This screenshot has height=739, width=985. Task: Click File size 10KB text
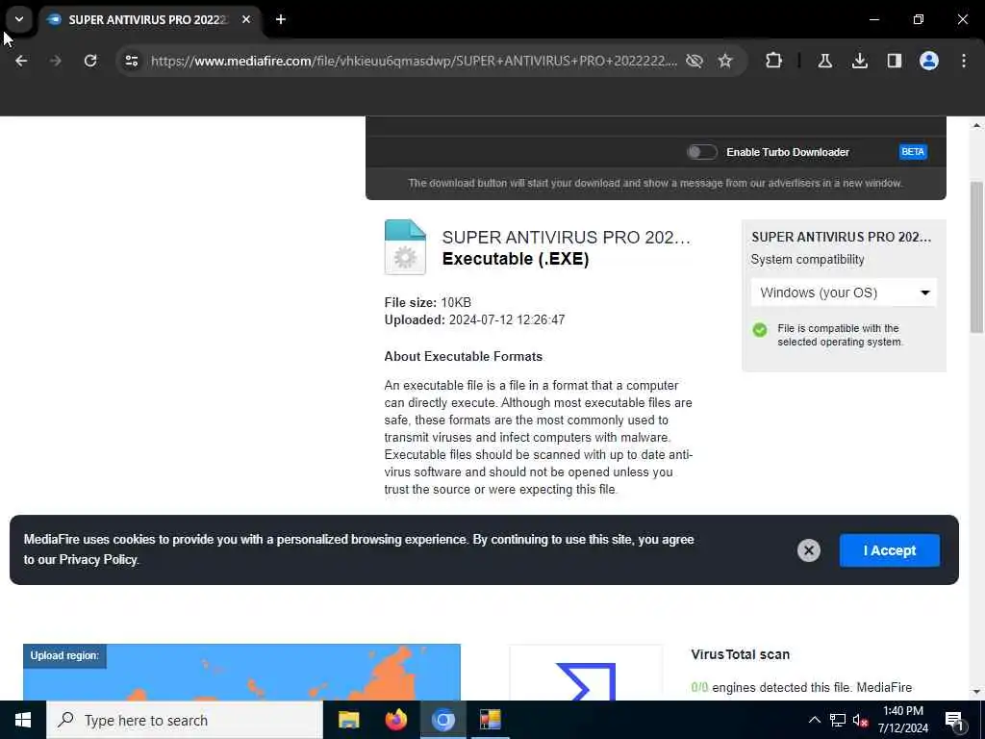pos(428,302)
